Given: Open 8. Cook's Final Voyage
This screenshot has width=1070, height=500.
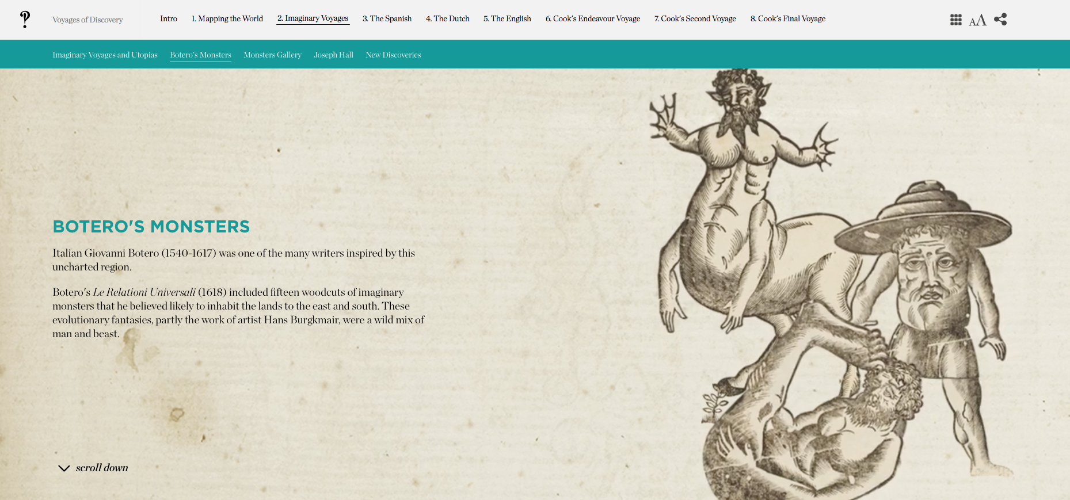Looking at the screenshot, I should 788,18.
